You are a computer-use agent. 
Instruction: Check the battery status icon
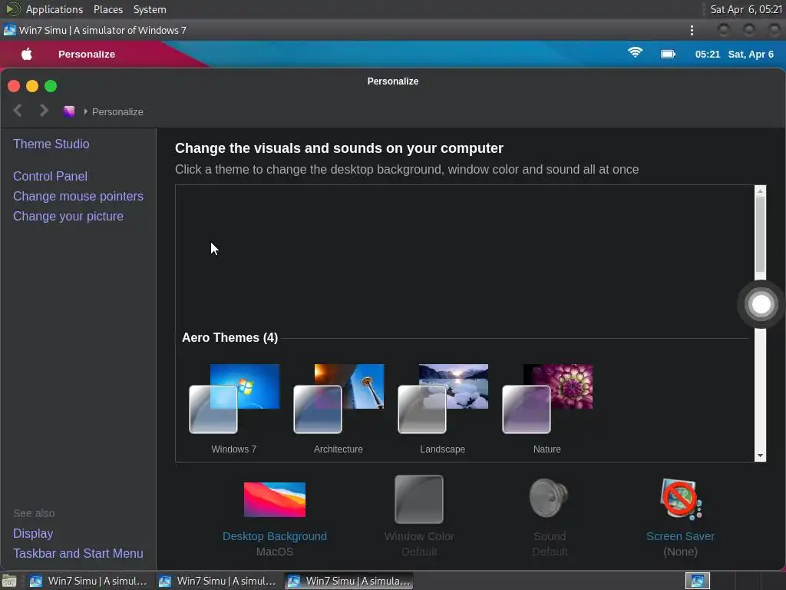[x=668, y=55]
